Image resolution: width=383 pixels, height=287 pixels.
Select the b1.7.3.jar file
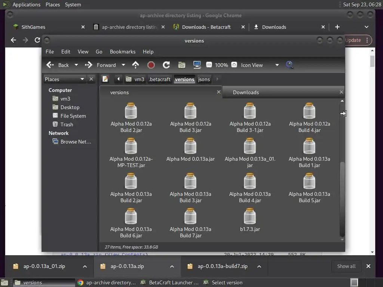click(x=250, y=220)
